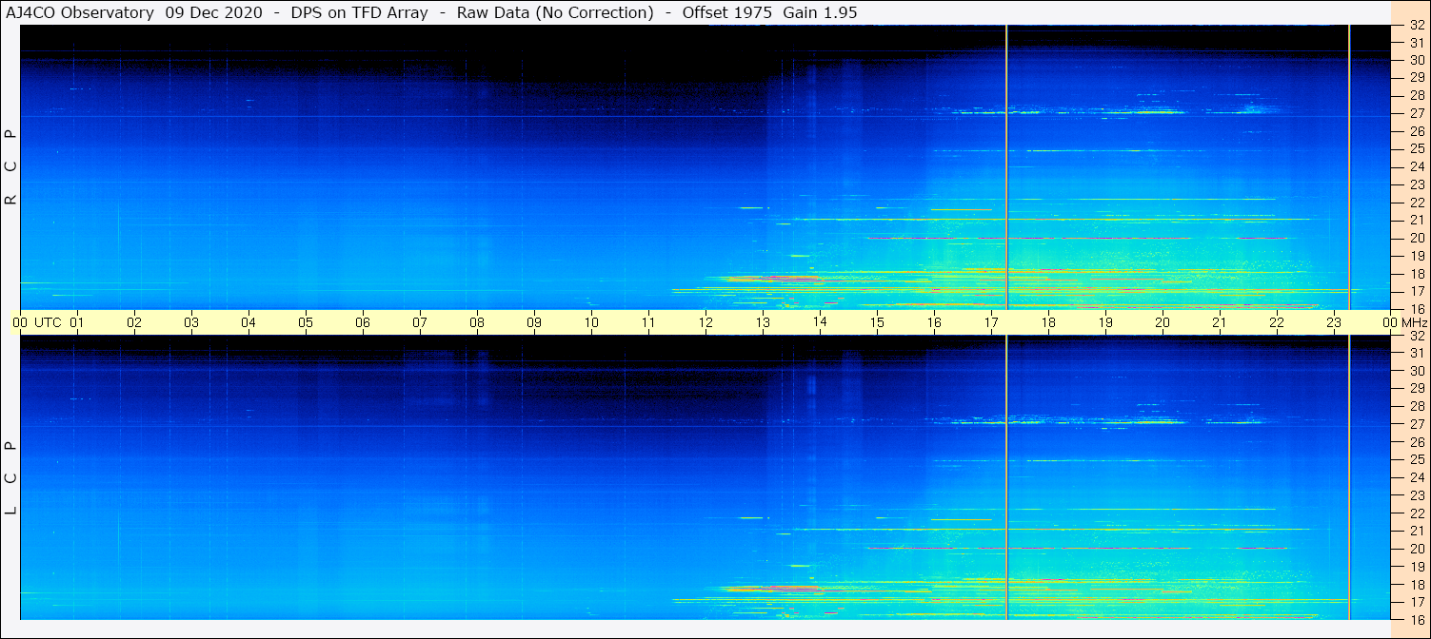Click the 17 MHz label on LCP frequency scale
Screen dimensions: 1431x639
pyautogui.click(x=1416, y=602)
